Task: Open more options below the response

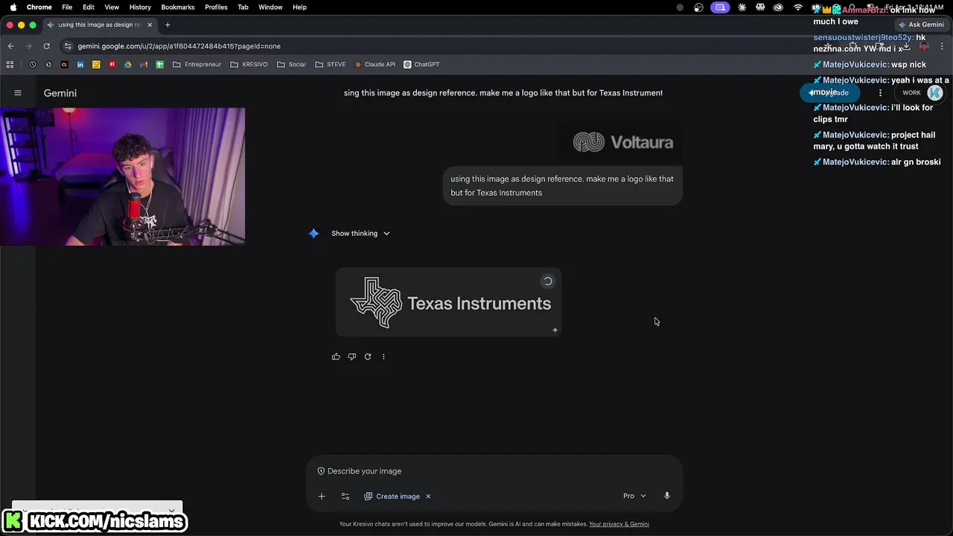Action: click(x=383, y=357)
